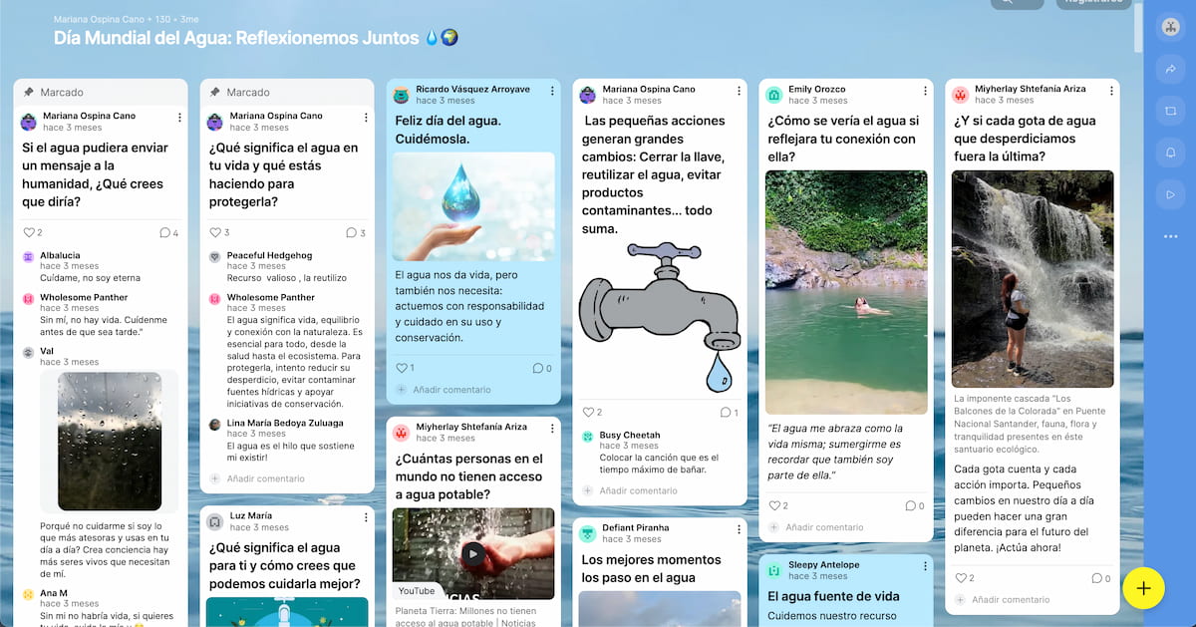This screenshot has height=627, width=1196.
Task: Click the remake loop icon in the sidebar
Action: (1170, 112)
